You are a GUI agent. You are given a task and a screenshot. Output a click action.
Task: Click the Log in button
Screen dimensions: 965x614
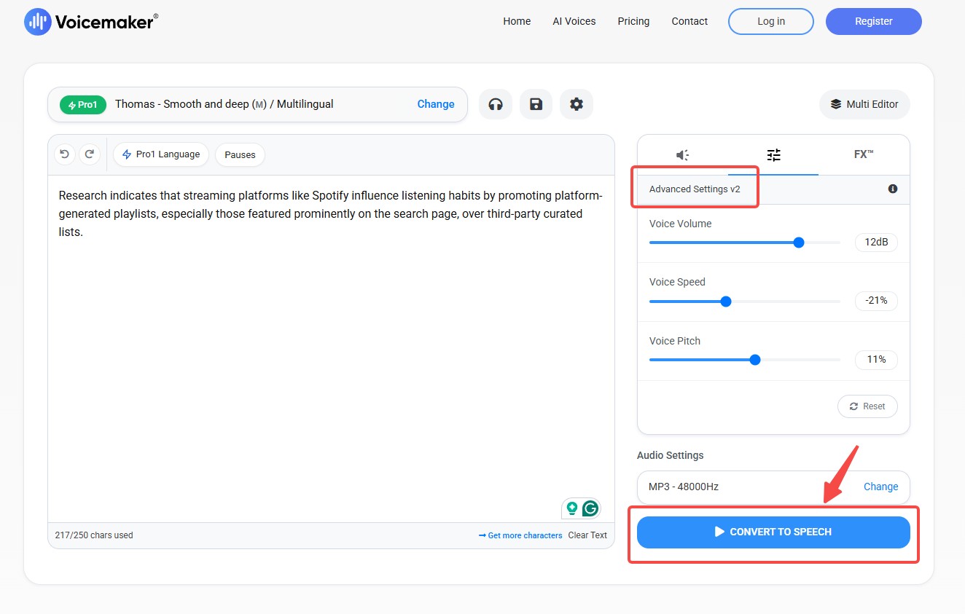point(771,21)
